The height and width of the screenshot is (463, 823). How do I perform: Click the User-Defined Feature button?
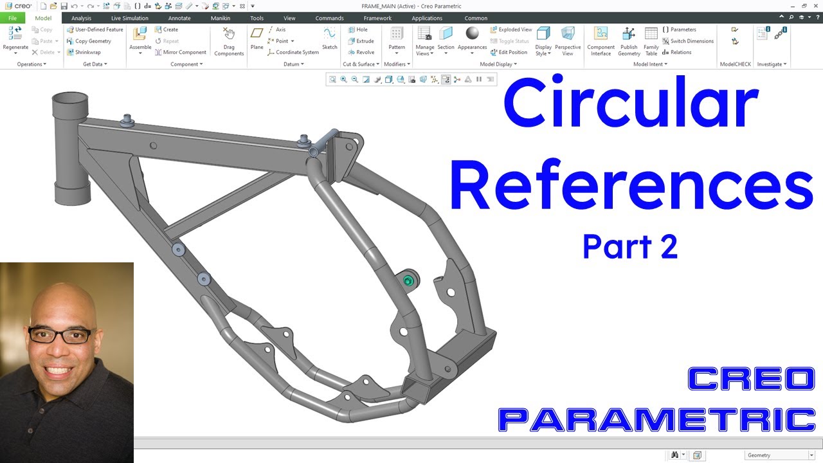tap(95, 30)
